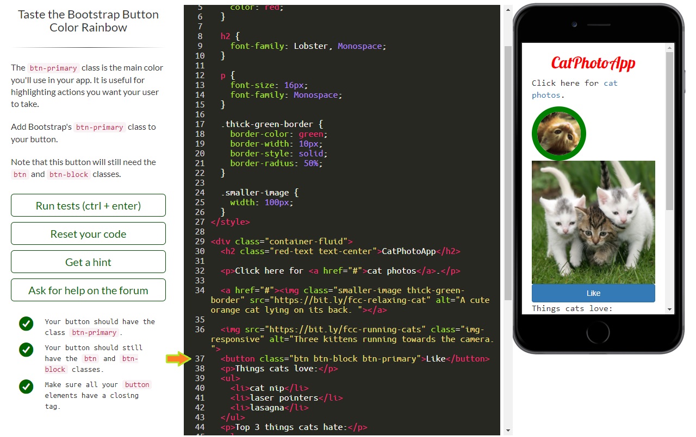The image size is (696, 437).
Task: Click the btn-primary inline code label
Action: [53, 68]
